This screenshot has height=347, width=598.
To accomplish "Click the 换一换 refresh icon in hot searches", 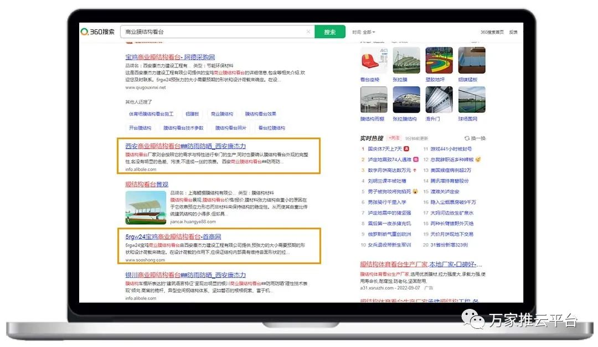I will [467, 138].
